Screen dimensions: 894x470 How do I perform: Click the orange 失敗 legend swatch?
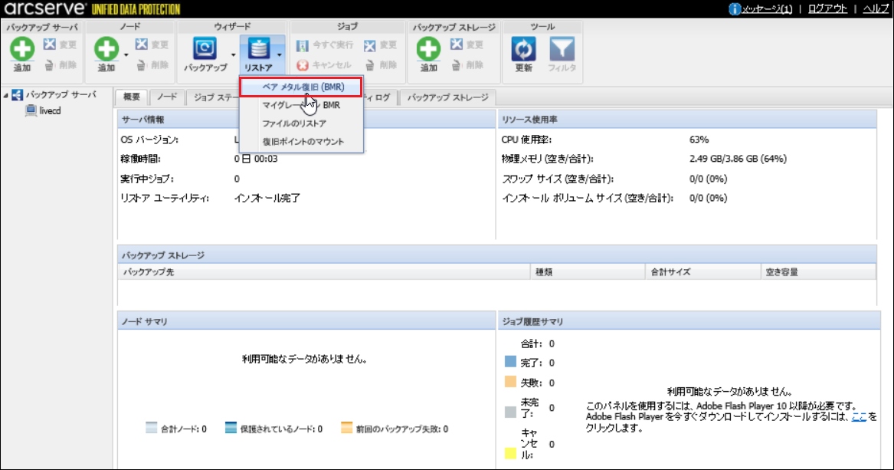(x=510, y=382)
